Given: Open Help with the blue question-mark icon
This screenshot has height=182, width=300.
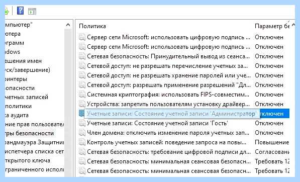Looking at the screenshot, I should 20,11.
